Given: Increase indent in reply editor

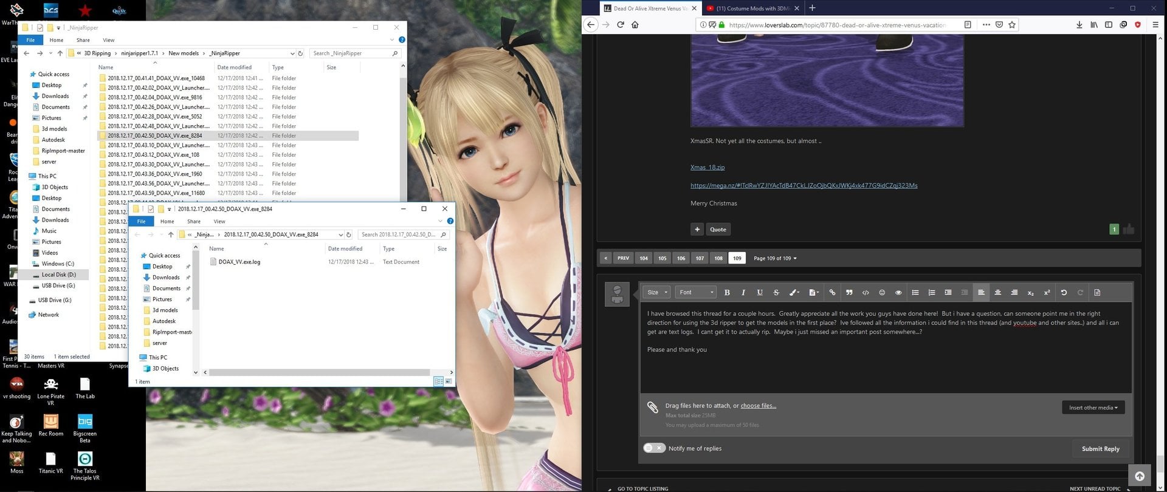Looking at the screenshot, I should pos(948,293).
